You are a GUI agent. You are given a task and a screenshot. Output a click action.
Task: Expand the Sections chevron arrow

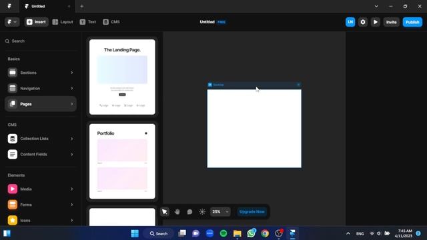pos(72,73)
